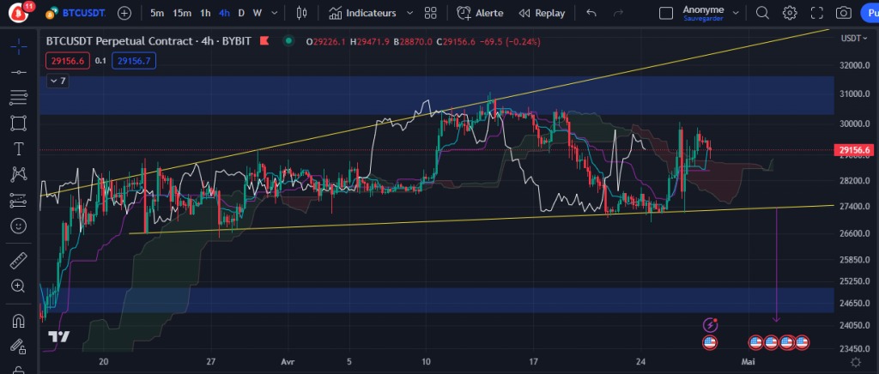This screenshot has width=879, height=374.
Task: Open the layout setup square icon
Action: pyautogui.click(x=666, y=13)
